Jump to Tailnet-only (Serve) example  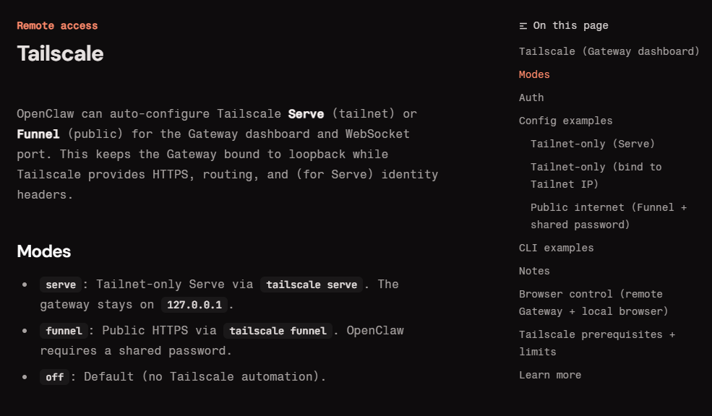[x=593, y=144]
